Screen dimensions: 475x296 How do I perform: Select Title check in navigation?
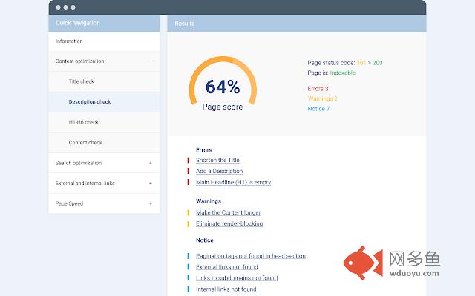point(104,81)
